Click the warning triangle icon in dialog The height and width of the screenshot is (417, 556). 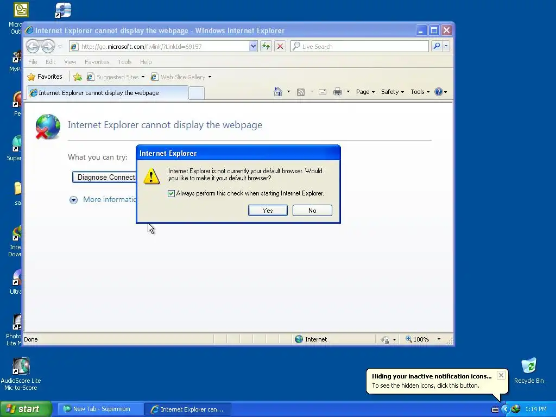(151, 176)
